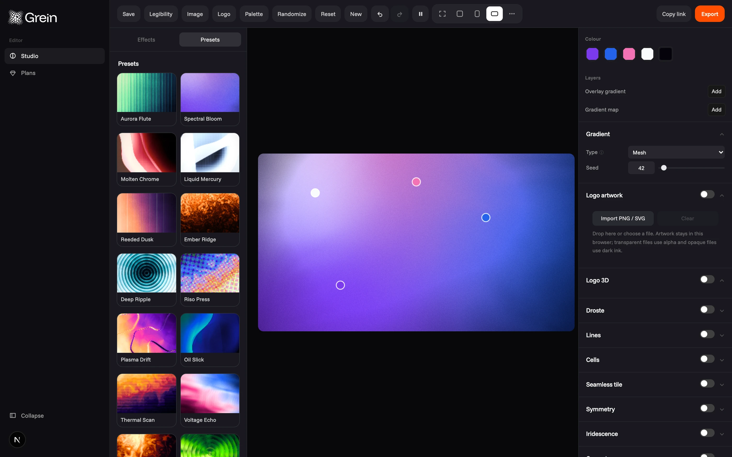Switch to the Presets tab
Viewport: 732px width, 457px height.
click(x=210, y=40)
